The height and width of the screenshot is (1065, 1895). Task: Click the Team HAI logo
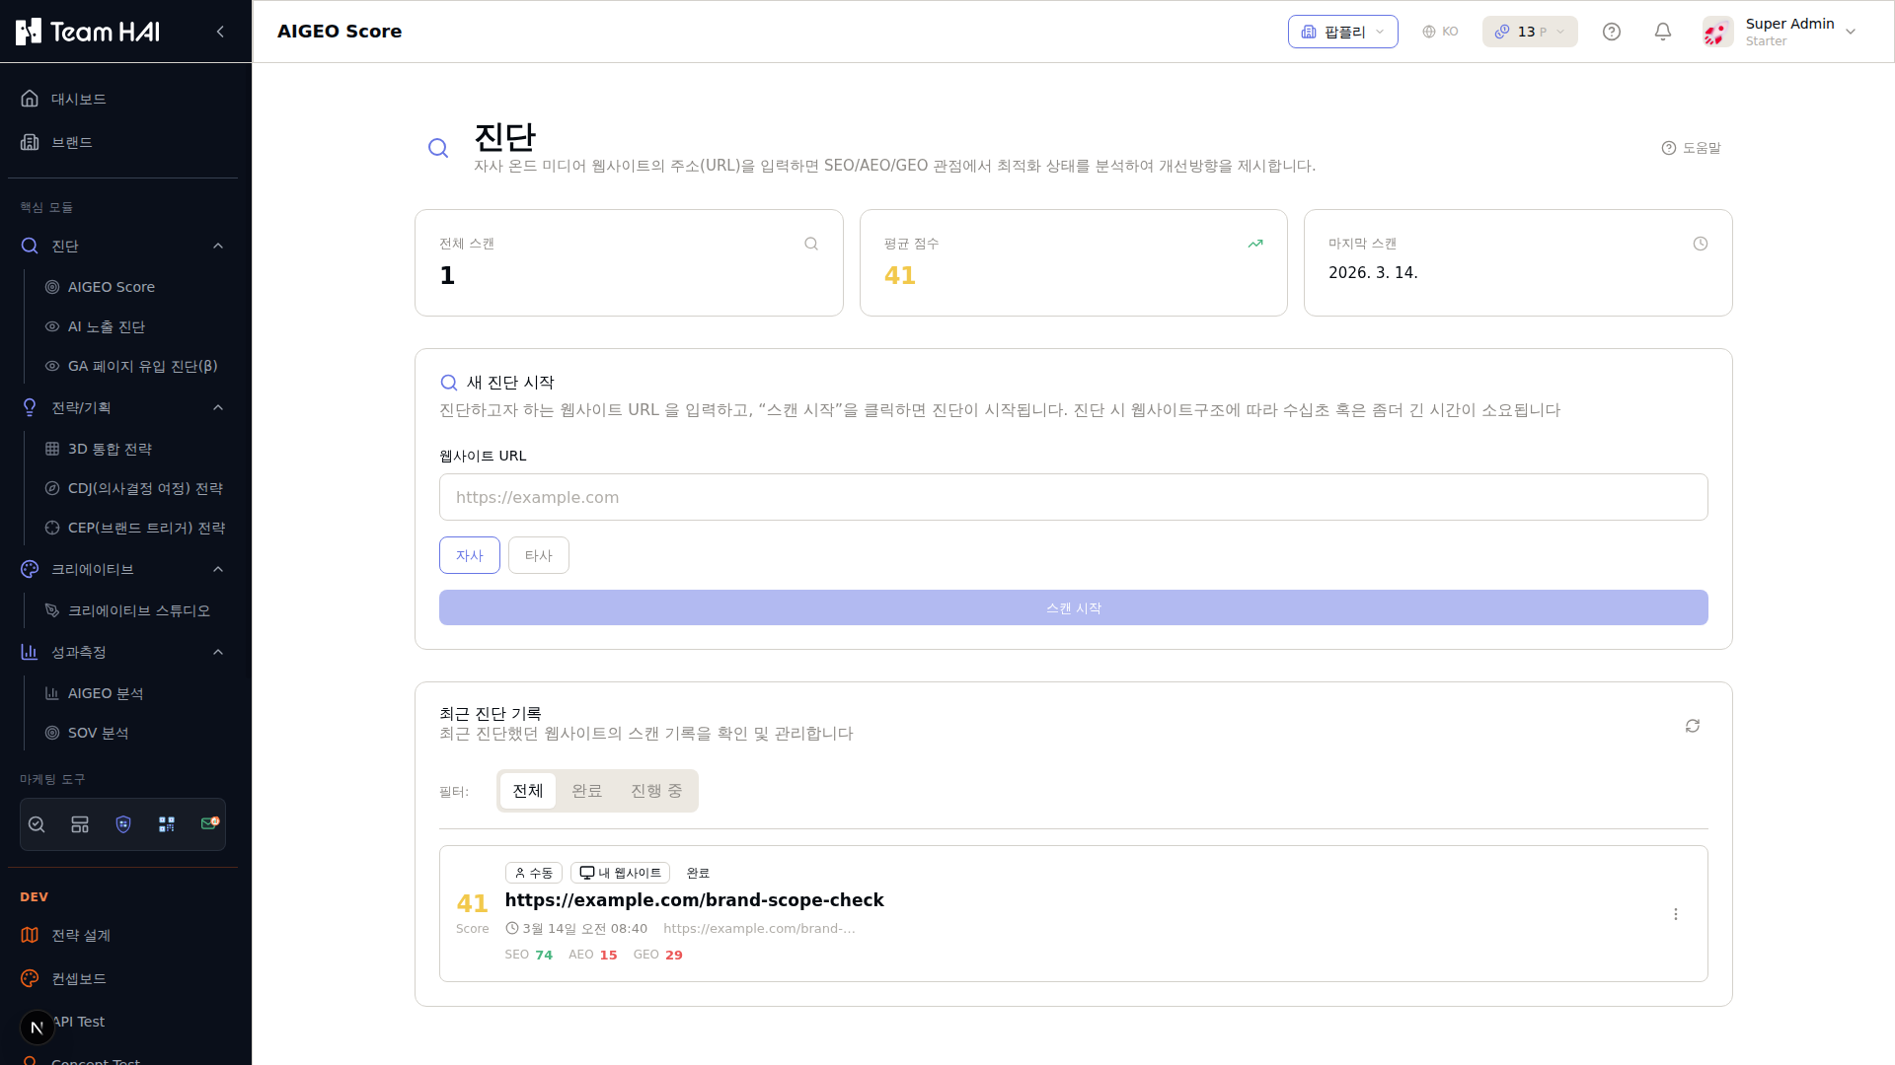tap(88, 32)
